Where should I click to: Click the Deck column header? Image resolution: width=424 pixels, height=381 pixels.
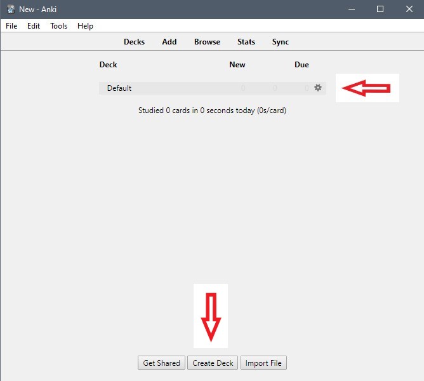tap(108, 65)
